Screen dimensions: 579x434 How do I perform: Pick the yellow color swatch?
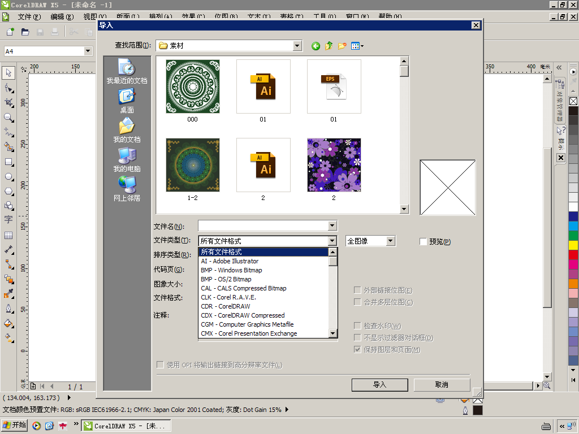(573, 245)
